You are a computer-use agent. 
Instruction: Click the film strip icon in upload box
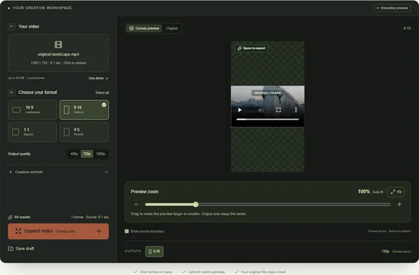pos(58,45)
